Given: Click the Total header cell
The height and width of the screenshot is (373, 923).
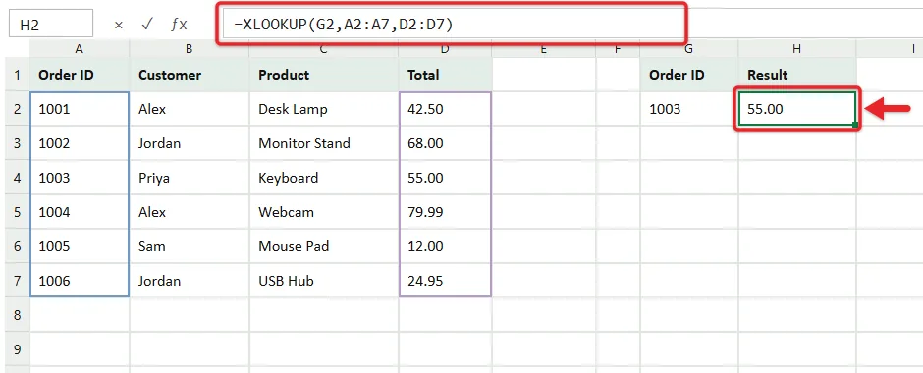Looking at the screenshot, I should pos(445,75).
